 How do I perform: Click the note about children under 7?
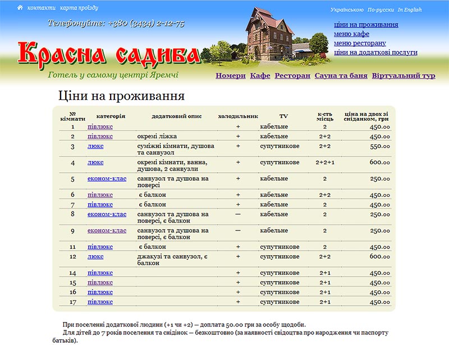click(221, 337)
